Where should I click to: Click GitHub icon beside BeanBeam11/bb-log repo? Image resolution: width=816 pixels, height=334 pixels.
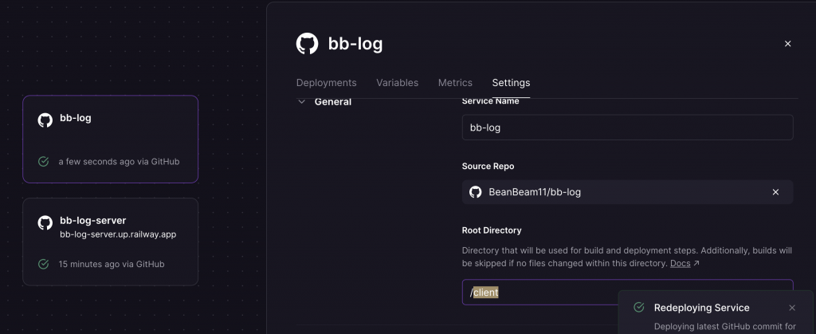tap(476, 192)
